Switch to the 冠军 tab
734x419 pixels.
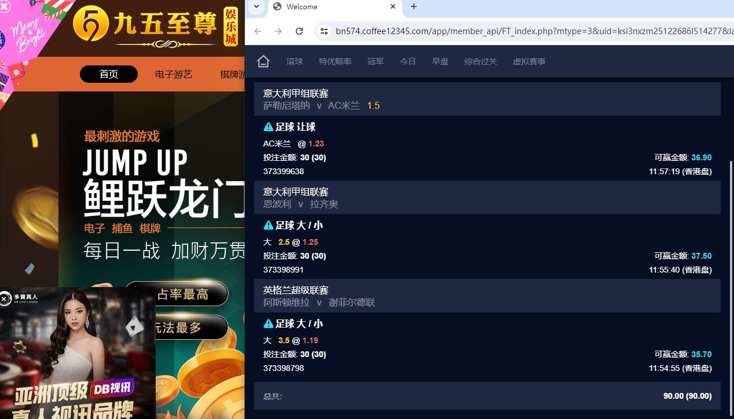(x=376, y=61)
